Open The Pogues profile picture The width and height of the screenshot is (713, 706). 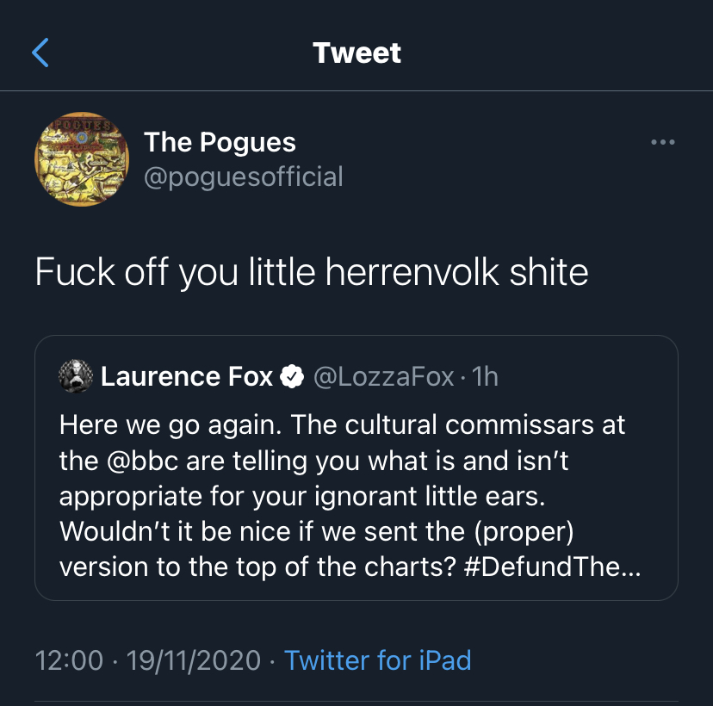82,159
